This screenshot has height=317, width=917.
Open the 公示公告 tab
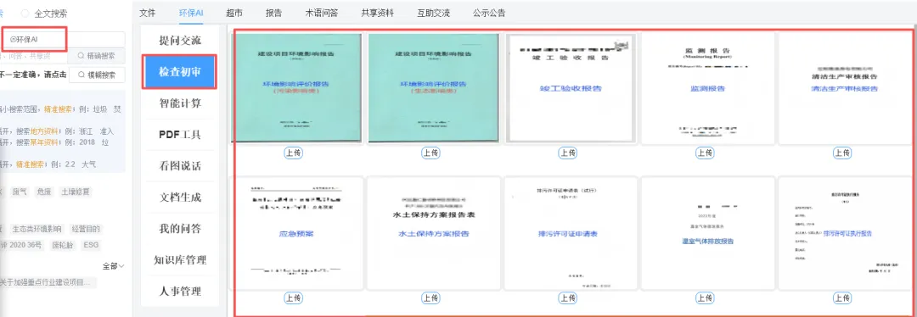pyautogui.click(x=490, y=13)
